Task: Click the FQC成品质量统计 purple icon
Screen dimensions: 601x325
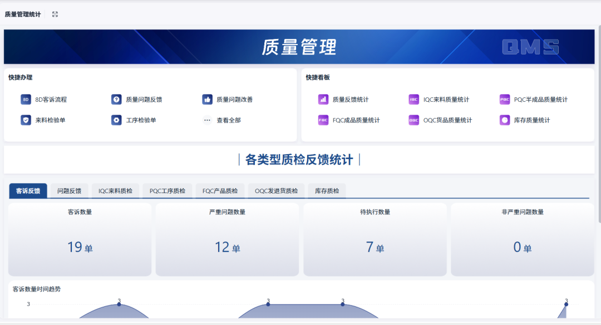Action: [x=323, y=120]
